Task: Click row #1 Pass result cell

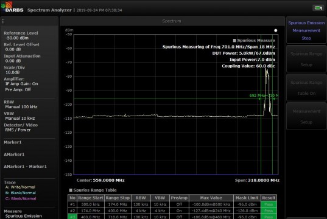Action: pyautogui.click(x=269, y=204)
